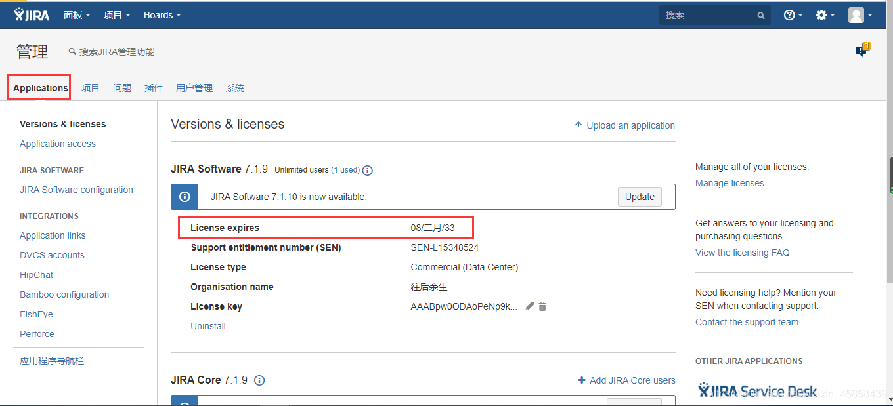Click the (1 used) users link
893x406 pixels.
pos(345,170)
